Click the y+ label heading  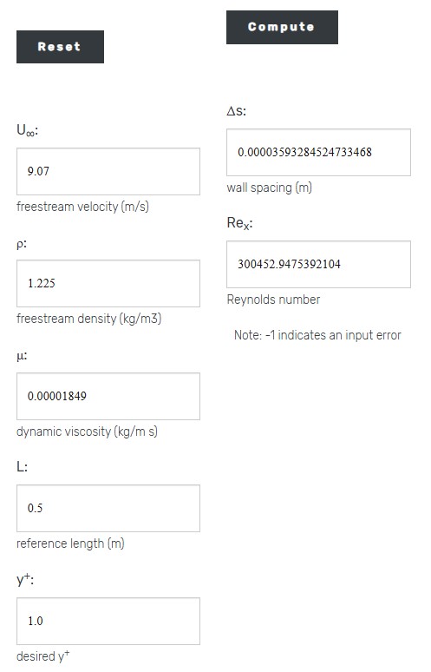click(x=25, y=579)
